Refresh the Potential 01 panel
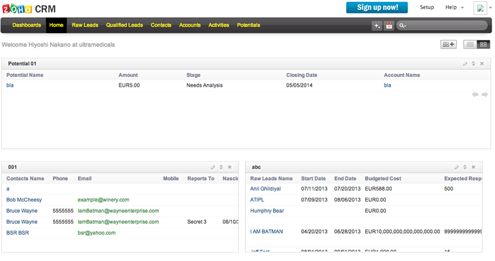The width and height of the screenshot is (495, 261). (473, 64)
